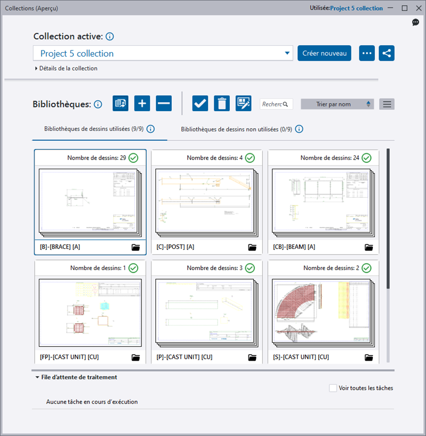Image resolution: width=426 pixels, height=436 pixels.
Task: Click Aucune tâche en cours d'exécution text
Action: (92, 402)
